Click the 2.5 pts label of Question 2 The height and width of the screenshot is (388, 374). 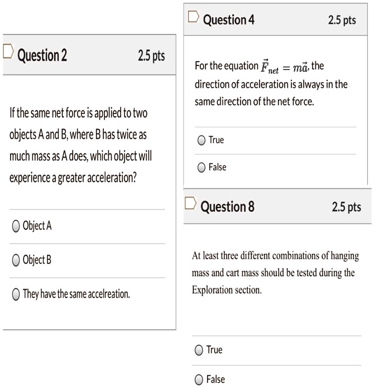tap(151, 56)
